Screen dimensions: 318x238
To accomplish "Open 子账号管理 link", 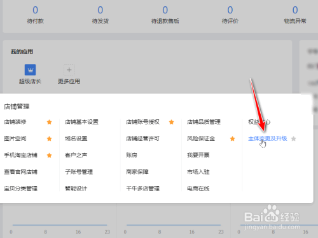I will pyautogui.click(x=79, y=172).
